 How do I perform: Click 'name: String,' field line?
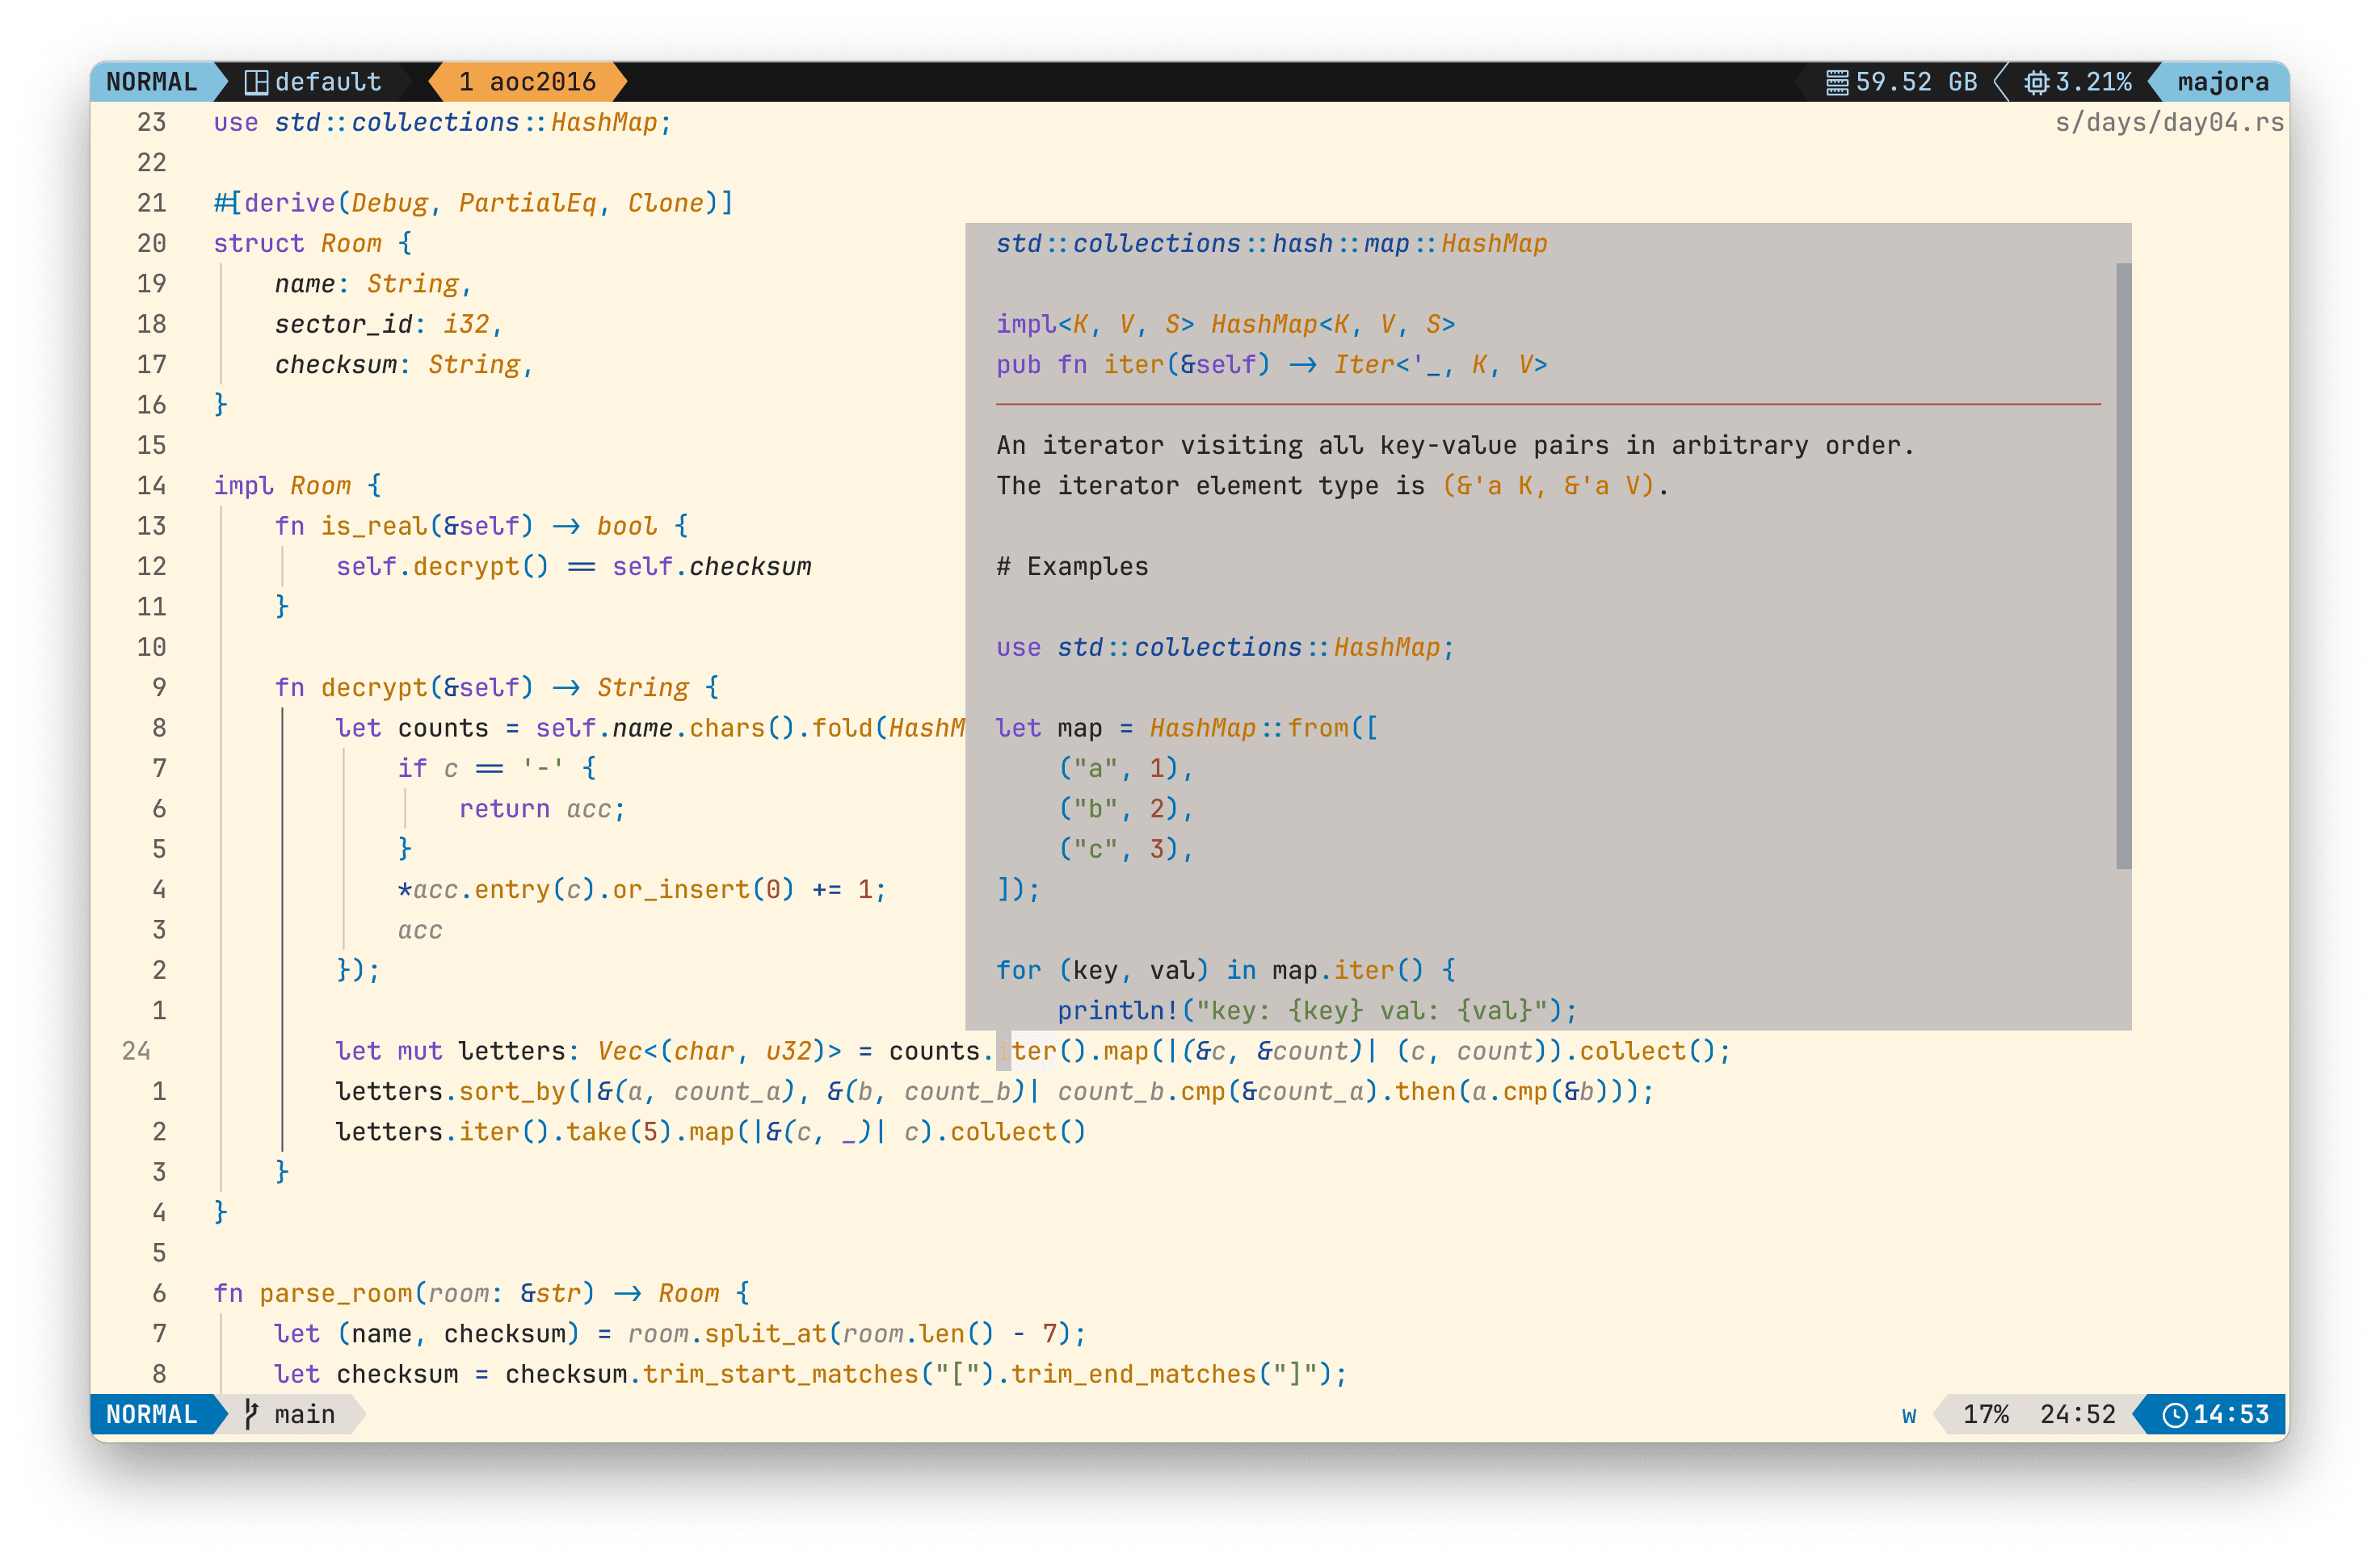pyautogui.click(x=373, y=284)
